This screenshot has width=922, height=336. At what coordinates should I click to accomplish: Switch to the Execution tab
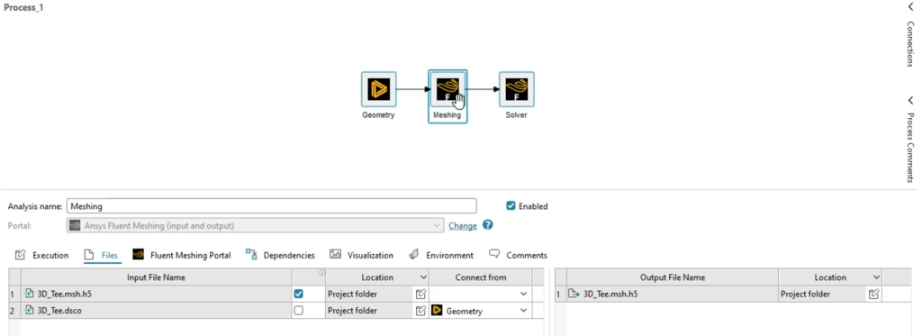tap(41, 255)
